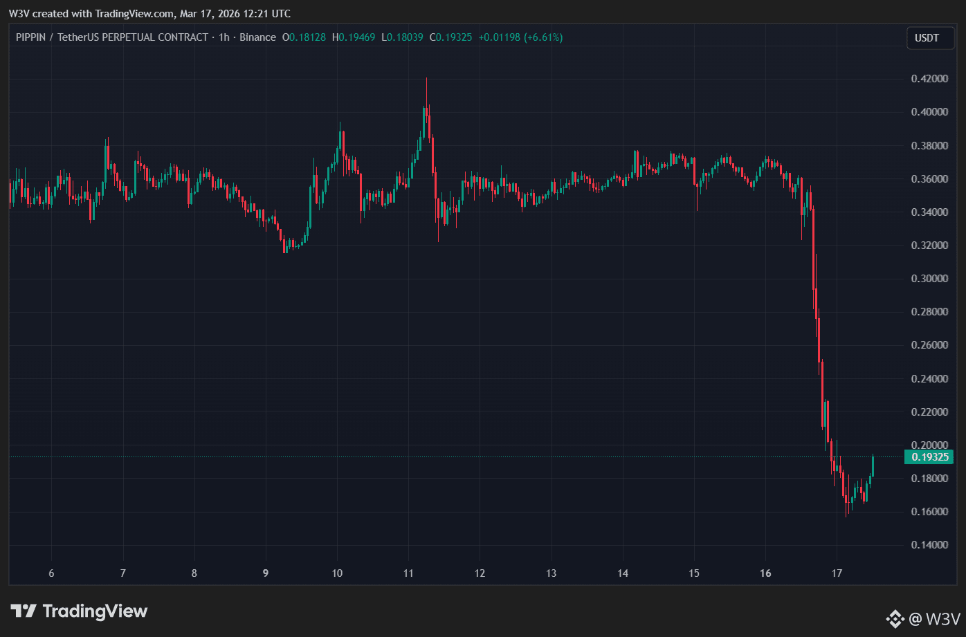Click the 0.14000 price axis label

point(929,545)
